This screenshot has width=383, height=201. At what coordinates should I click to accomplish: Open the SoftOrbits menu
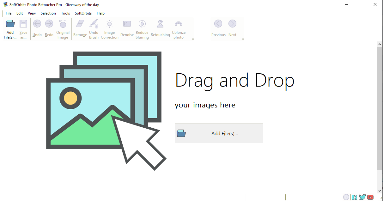83,13
